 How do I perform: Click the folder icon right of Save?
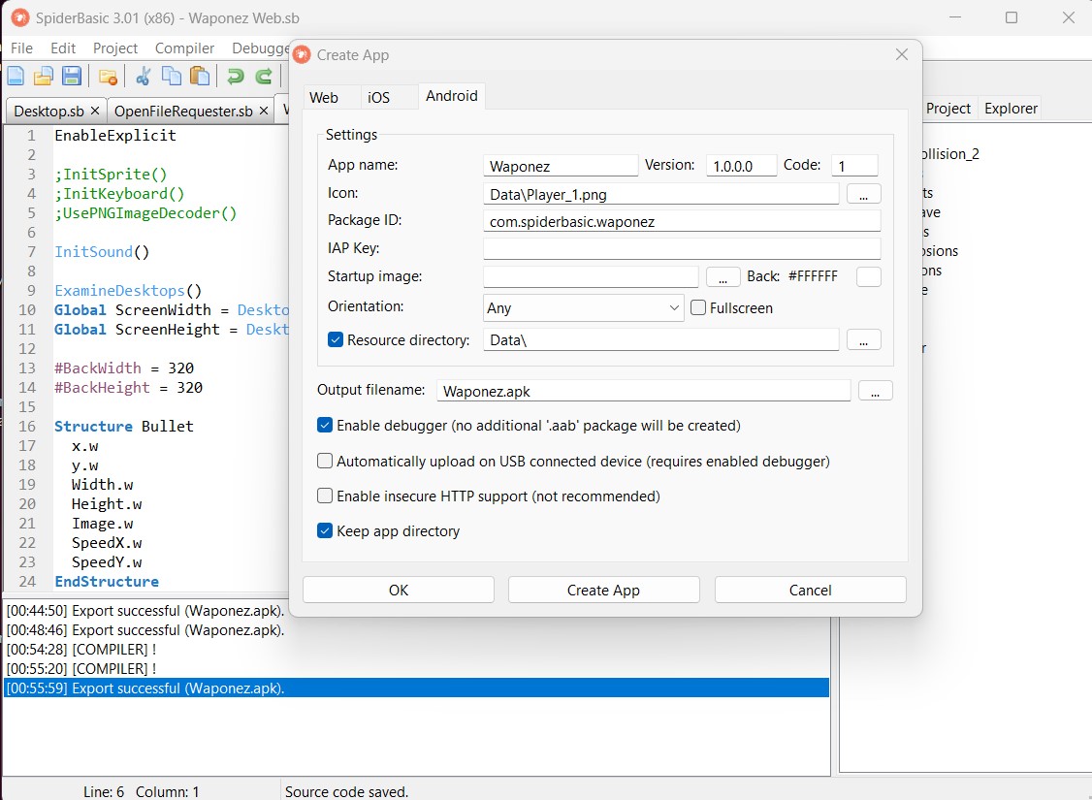[x=108, y=77]
